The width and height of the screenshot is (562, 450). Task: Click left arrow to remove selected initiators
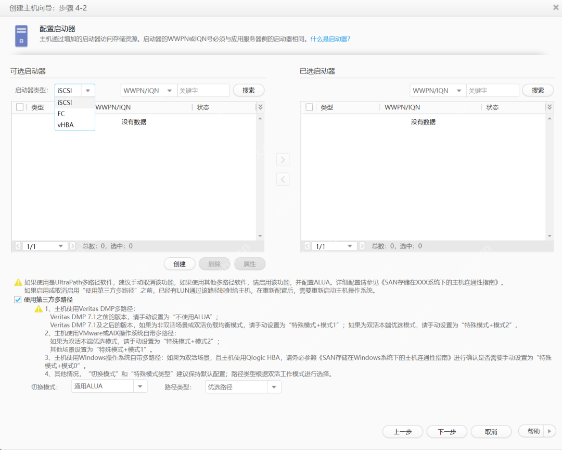tap(283, 179)
